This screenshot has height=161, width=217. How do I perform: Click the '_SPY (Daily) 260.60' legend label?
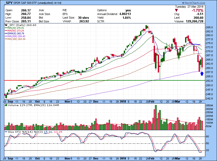click(x=22, y=25)
